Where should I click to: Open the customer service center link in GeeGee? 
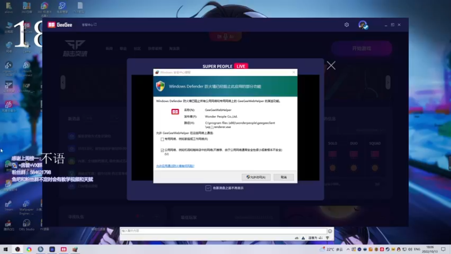coord(89,25)
